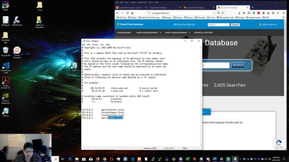
Task: Open Windows notification center icon
Action: point(284,159)
